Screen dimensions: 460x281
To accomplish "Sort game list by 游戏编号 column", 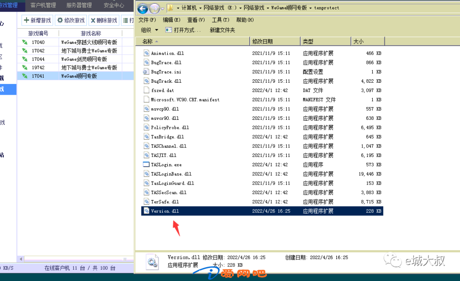I will click(x=38, y=33).
